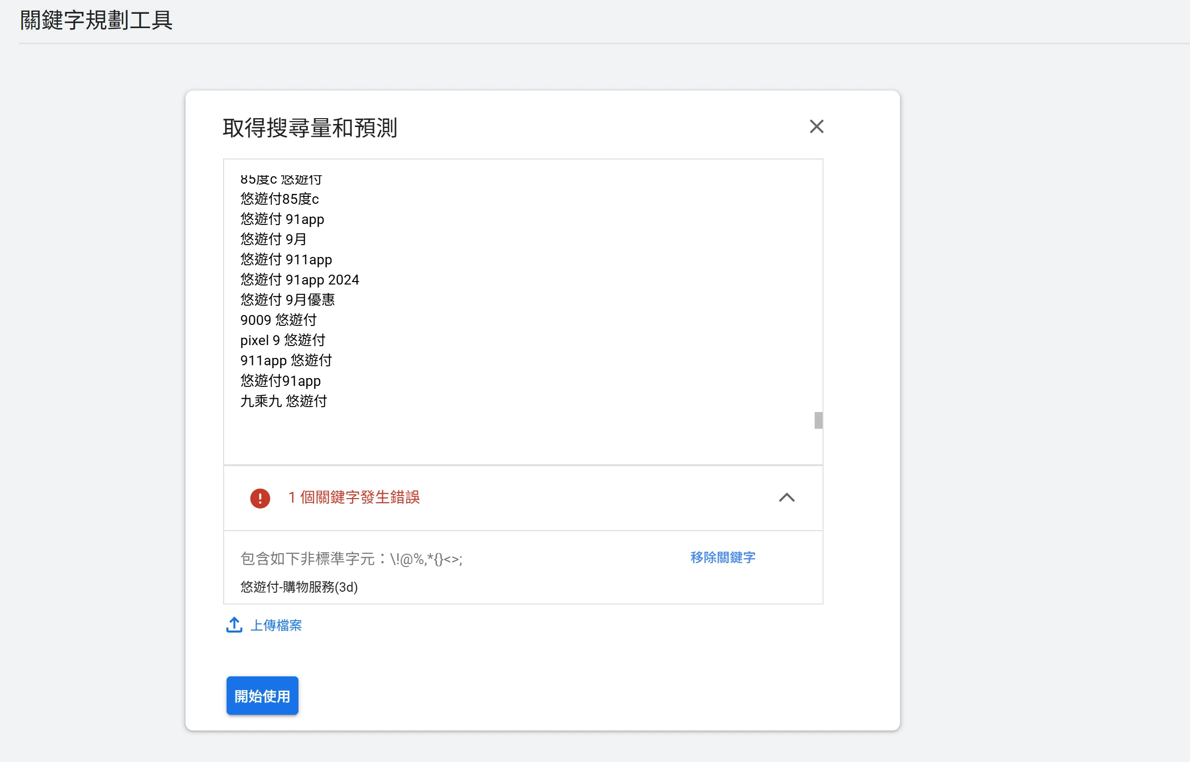The width and height of the screenshot is (1190, 762).
Task: Click empty area below the keyword list
Action: click(495, 438)
